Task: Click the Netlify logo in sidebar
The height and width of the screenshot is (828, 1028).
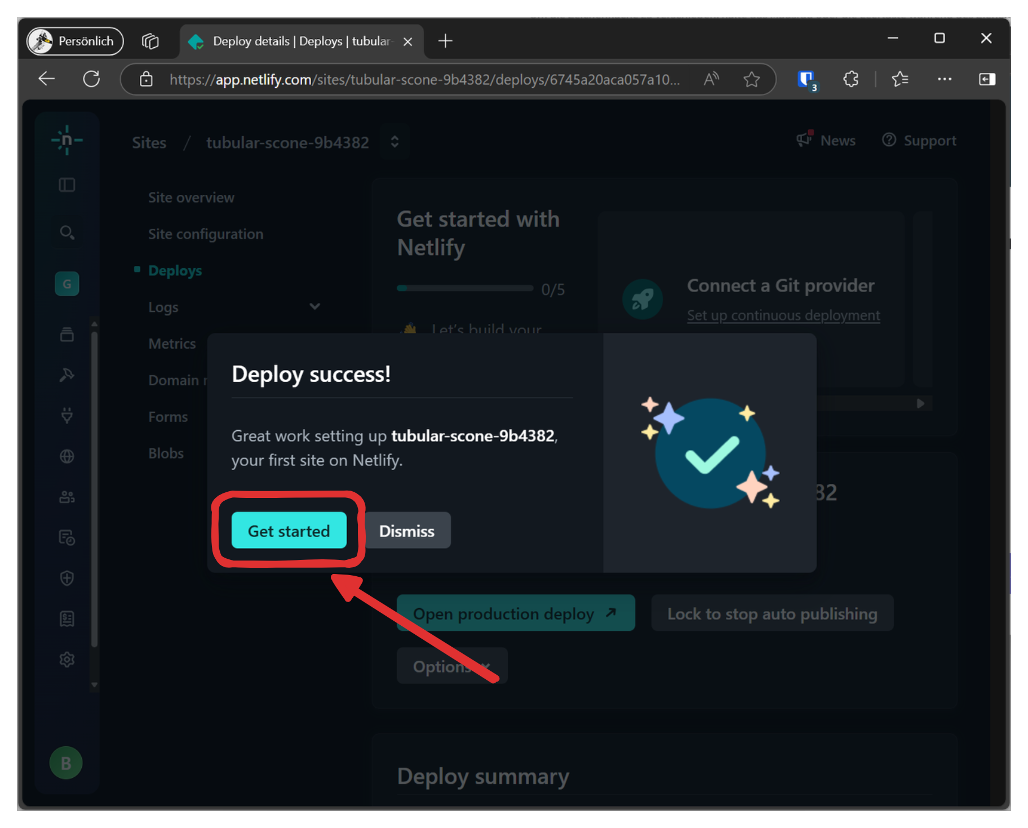Action: coord(67,140)
